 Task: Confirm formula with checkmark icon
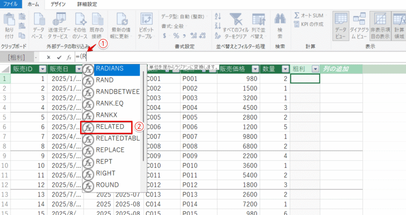point(59,57)
